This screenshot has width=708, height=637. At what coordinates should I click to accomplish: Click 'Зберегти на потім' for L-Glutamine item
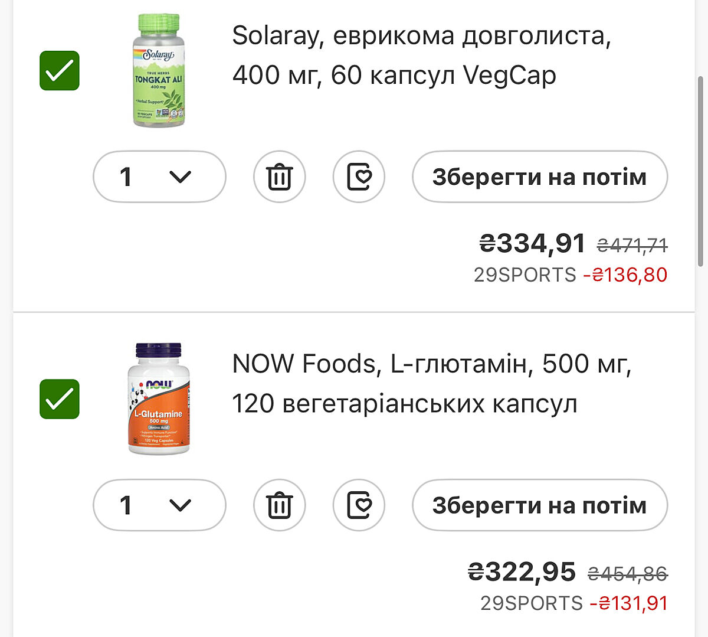point(539,505)
